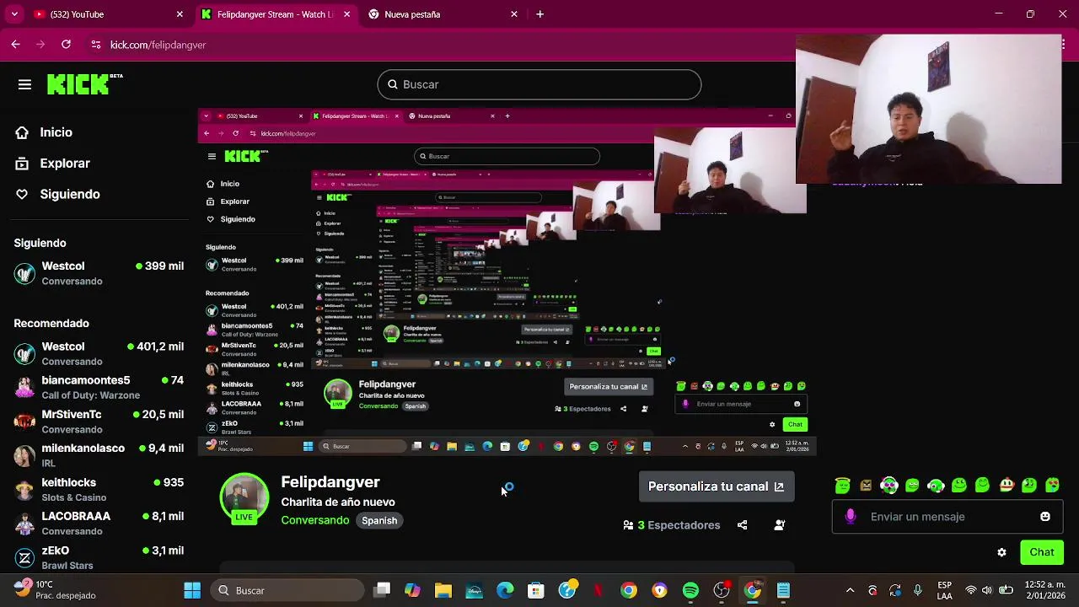
Task: Open Microsoft Edge from taskbar
Action: click(x=505, y=590)
